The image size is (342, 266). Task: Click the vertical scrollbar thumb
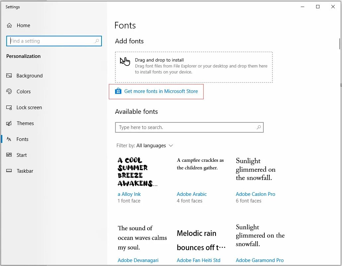340,44
